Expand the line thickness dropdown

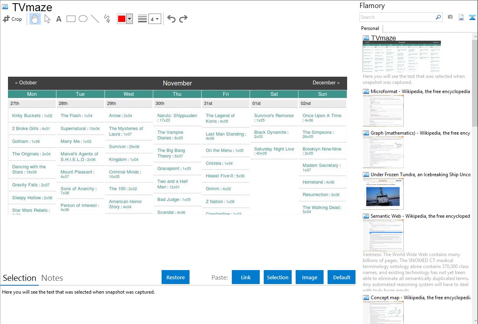(154, 19)
